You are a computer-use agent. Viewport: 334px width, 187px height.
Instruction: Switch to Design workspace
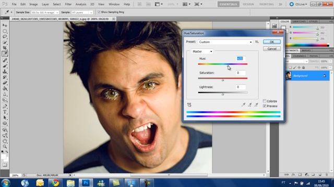pos(248,4)
